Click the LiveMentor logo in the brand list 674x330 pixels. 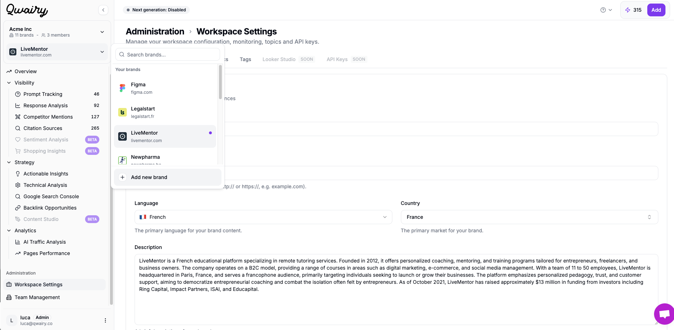tap(122, 136)
